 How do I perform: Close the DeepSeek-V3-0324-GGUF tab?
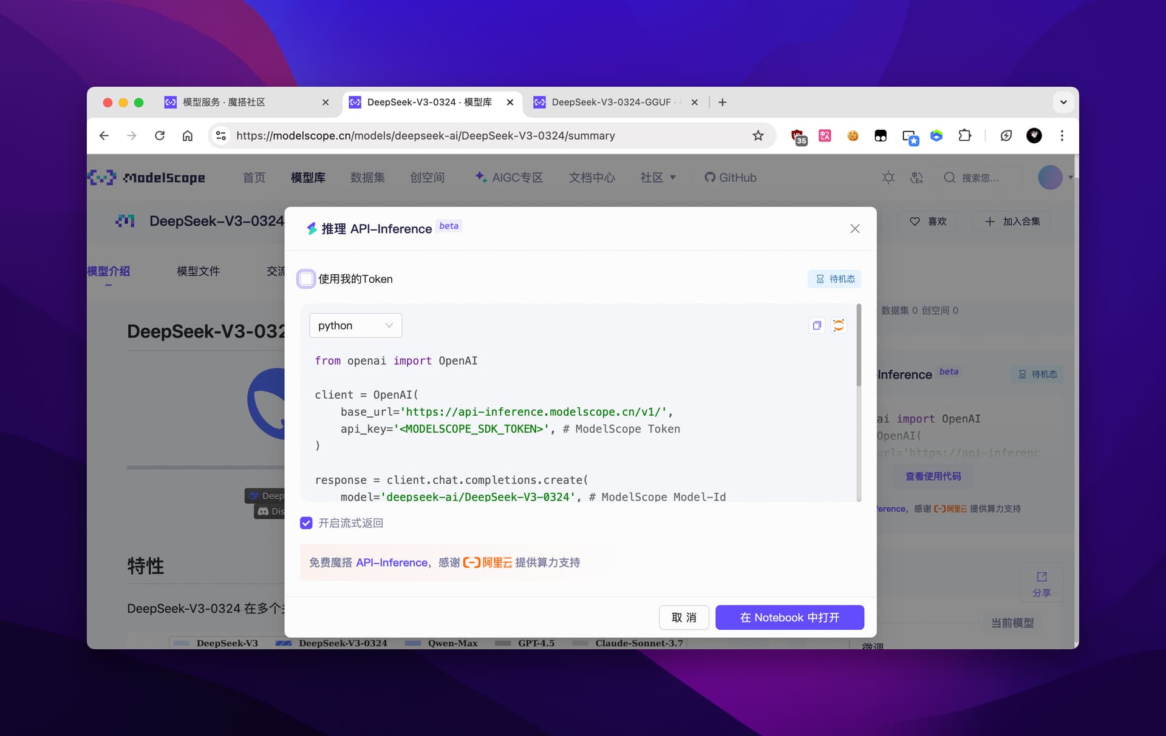click(x=695, y=103)
